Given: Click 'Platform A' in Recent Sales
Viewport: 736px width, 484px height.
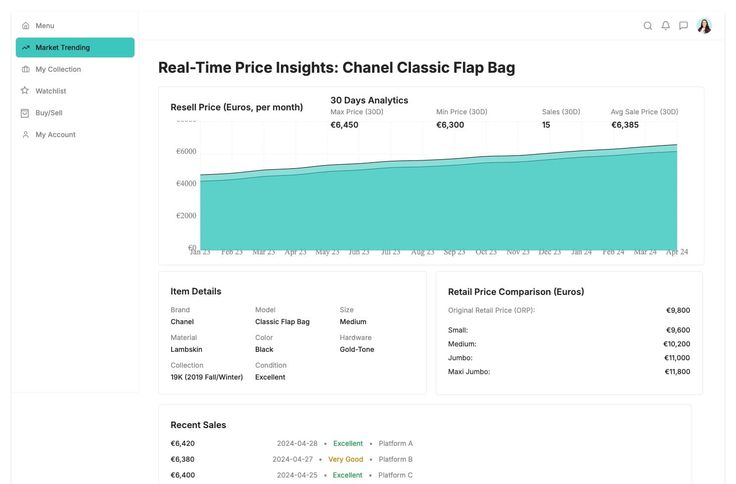Looking at the screenshot, I should click(x=396, y=443).
